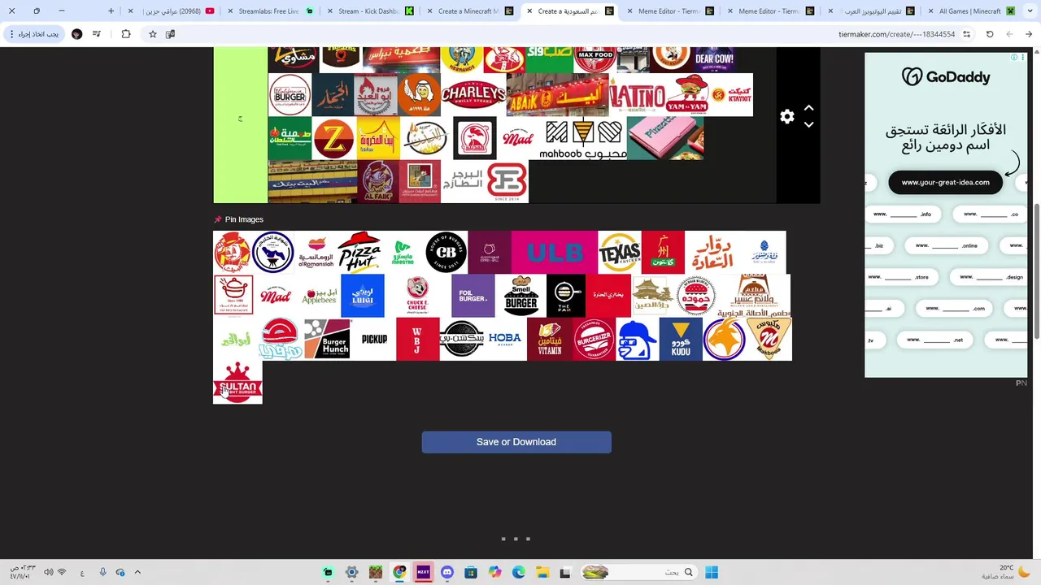The image size is (1041, 585).
Task: Select the alRomansiah logo
Action: pos(316,253)
